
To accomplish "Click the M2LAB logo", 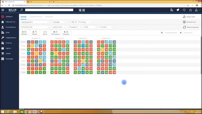I will tap(13, 10).
